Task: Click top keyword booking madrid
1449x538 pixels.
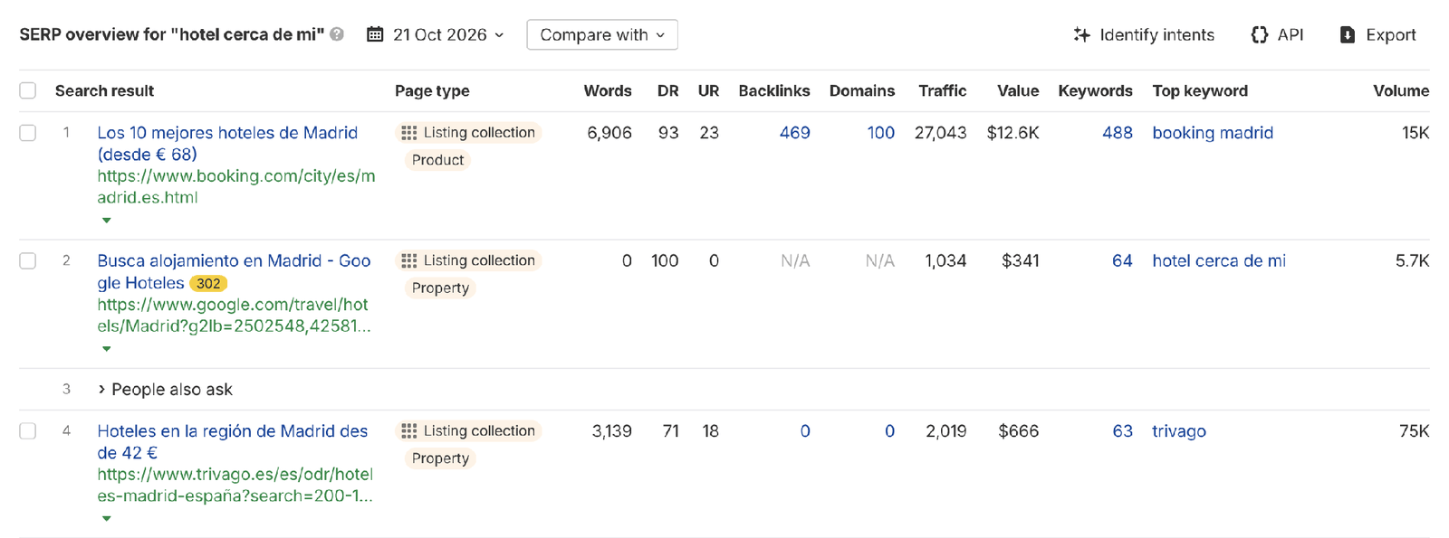Action: pyautogui.click(x=1213, y=133)
